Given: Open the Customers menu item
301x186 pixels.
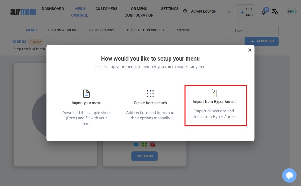Looking at the screenshot, I should click(x=106, y=9).
